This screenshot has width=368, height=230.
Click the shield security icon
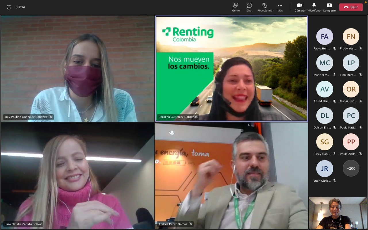point(9,7)
